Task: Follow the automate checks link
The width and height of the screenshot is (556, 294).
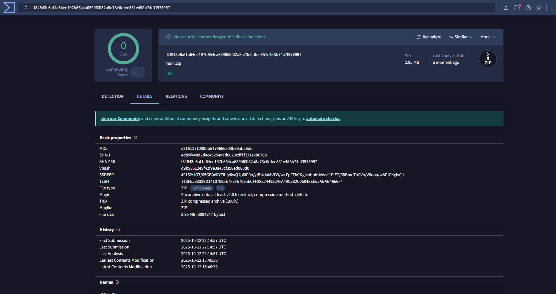Action: point(323,119)
